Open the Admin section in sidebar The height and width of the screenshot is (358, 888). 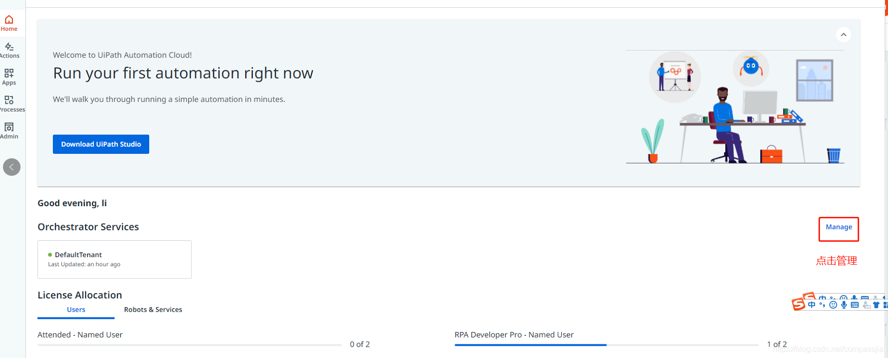point(9,131)
